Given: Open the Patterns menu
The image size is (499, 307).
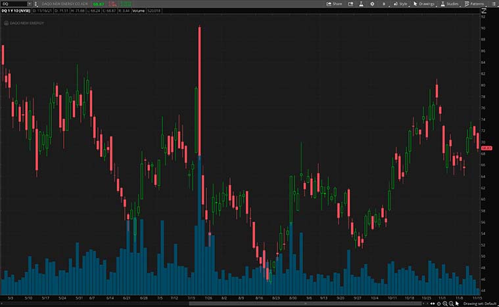Looking at the screenshot, I should pyautogui.click(x=473, y=4).
